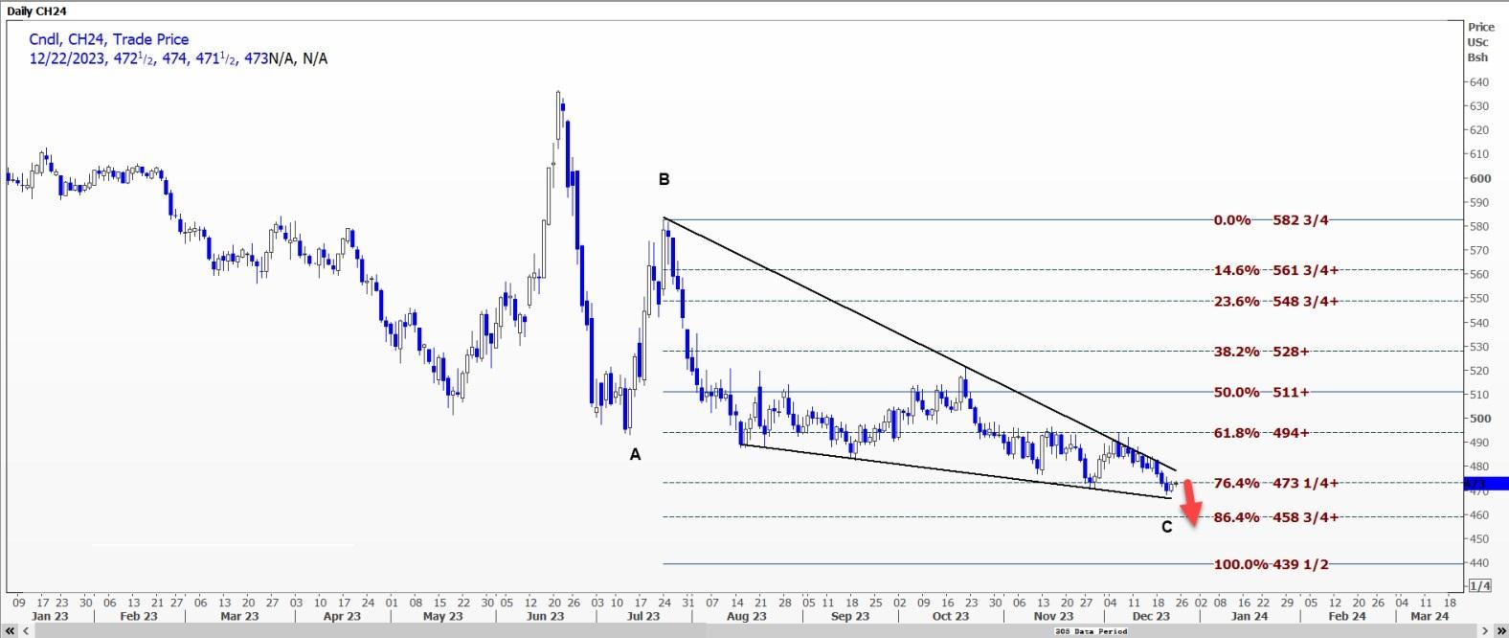
Task: Click the 'Cndl, CH24, Trade Price' legend
Action: tap(108, 39)
